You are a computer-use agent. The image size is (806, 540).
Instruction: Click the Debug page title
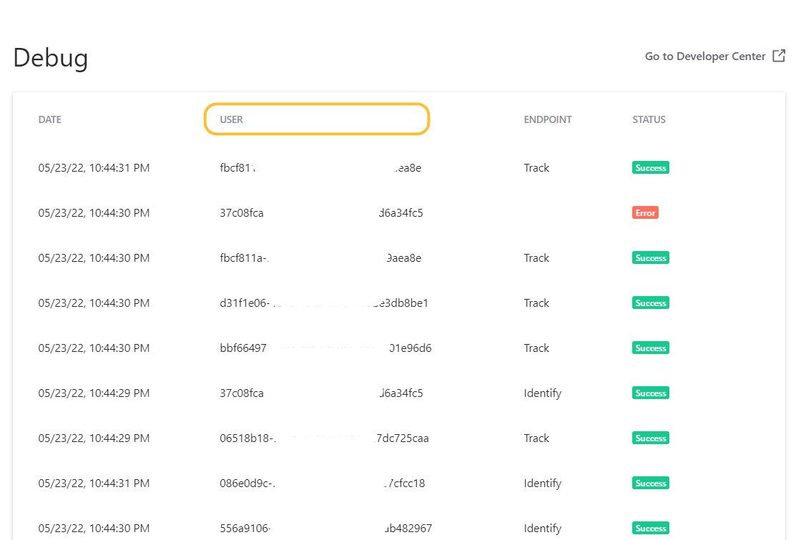point(50,58)
